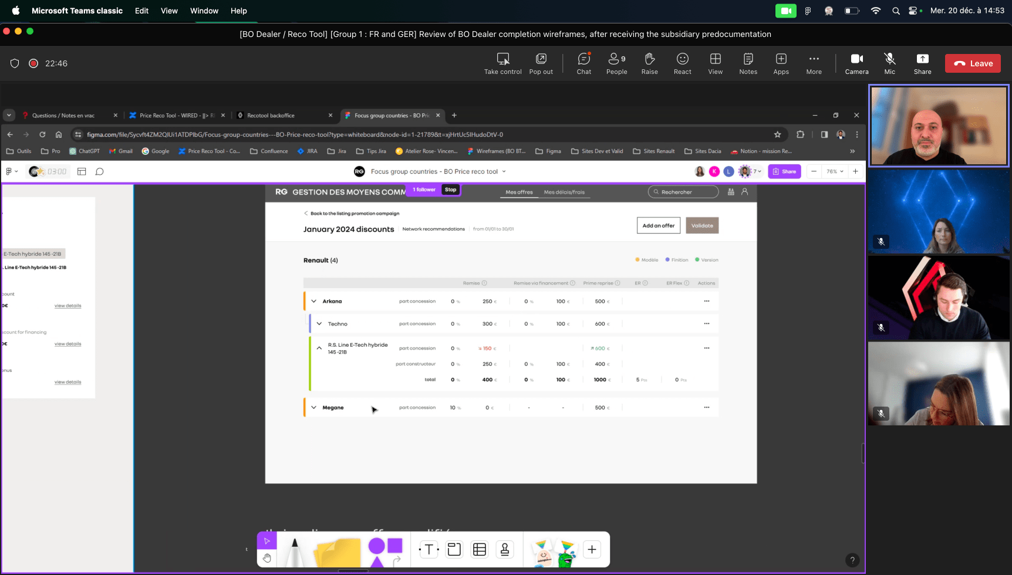Screen dimensions: 1012x575
Task: Open browser extensions puzzle icon
Action: coord(800,134)
